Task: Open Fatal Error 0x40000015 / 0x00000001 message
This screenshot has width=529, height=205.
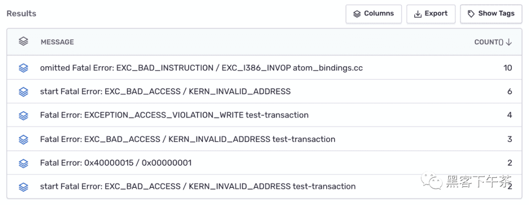Action: pyautogui.click(x=116, y=163)
